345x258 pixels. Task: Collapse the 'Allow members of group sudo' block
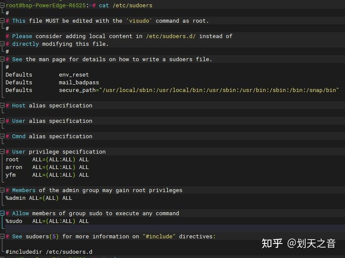[2, 213]
